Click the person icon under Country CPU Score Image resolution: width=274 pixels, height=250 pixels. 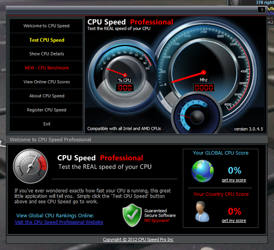tap(202, 212)
